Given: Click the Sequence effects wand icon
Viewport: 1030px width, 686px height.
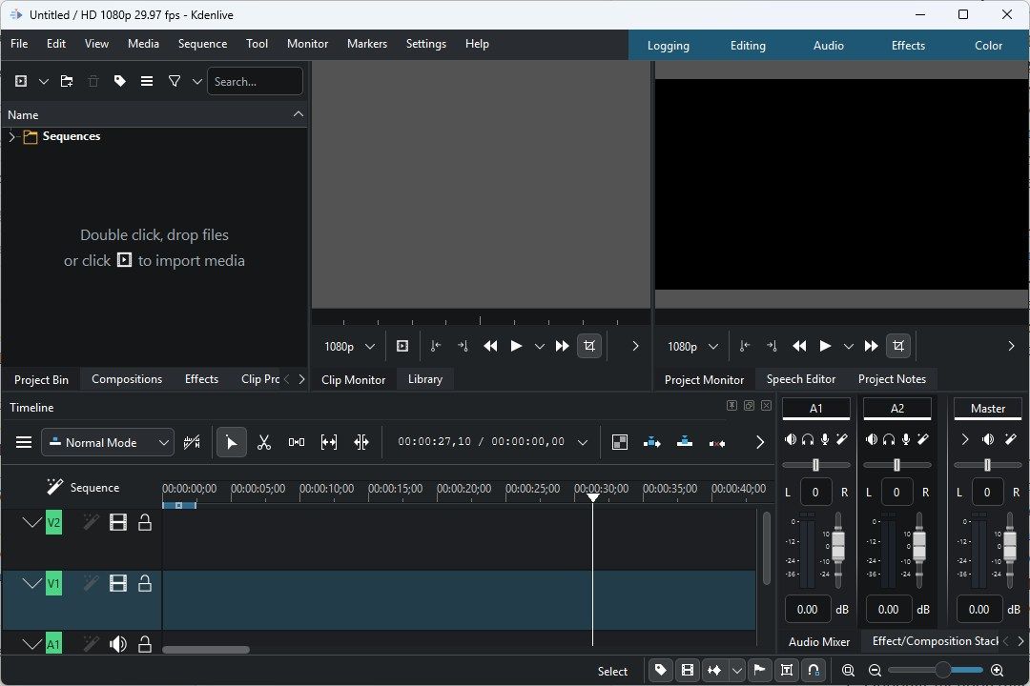Looking at the screenshot, I should tap(54, 487).
